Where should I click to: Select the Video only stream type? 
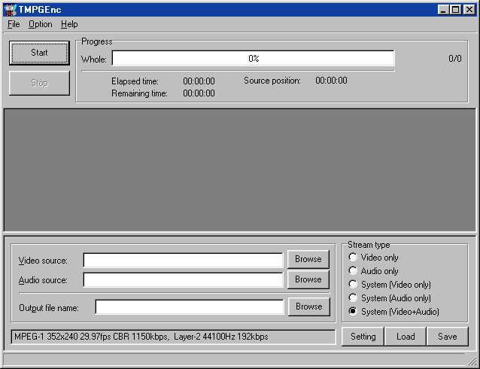(353, 258)
